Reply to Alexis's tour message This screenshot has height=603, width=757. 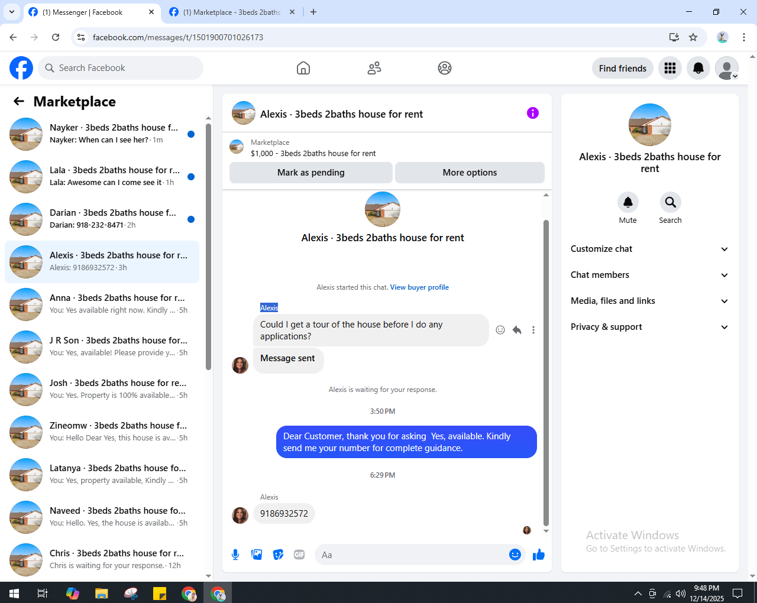pos(517,330)
